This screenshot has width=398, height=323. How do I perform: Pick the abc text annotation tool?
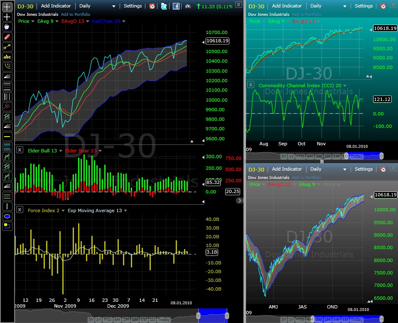pos(7,57)
